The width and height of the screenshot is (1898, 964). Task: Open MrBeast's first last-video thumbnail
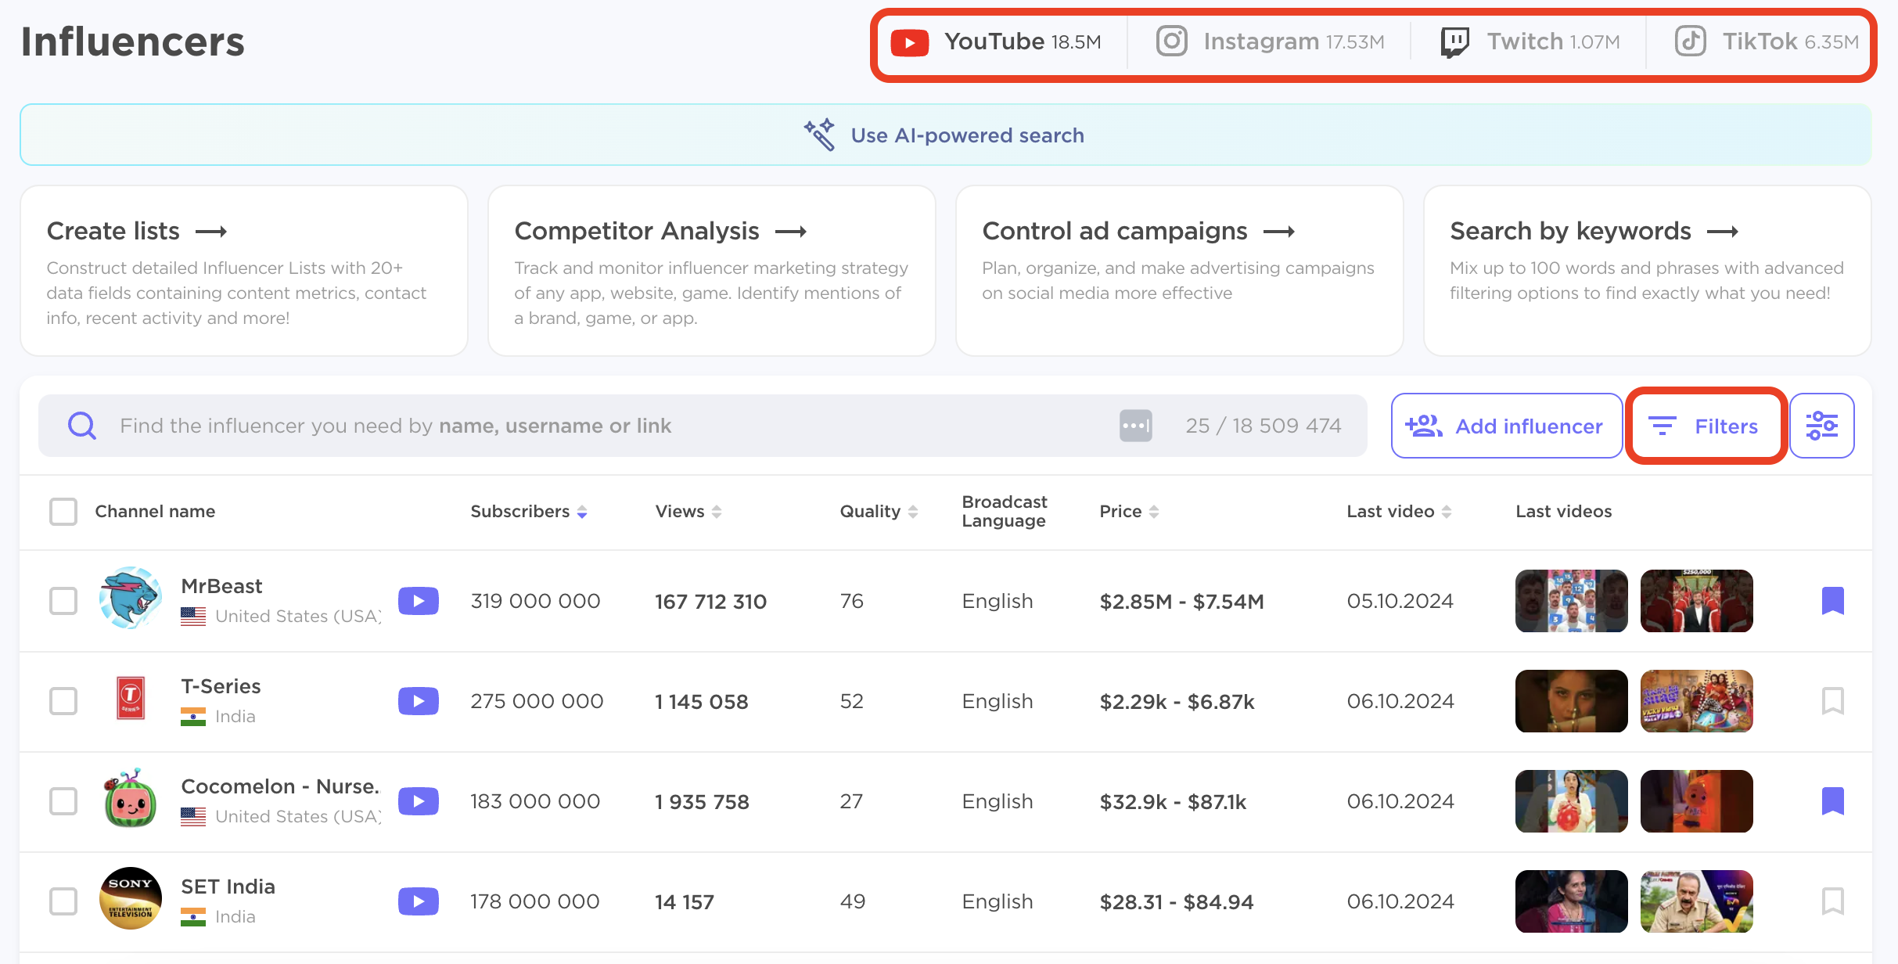pyautogui.click(x=1571, y=601)
